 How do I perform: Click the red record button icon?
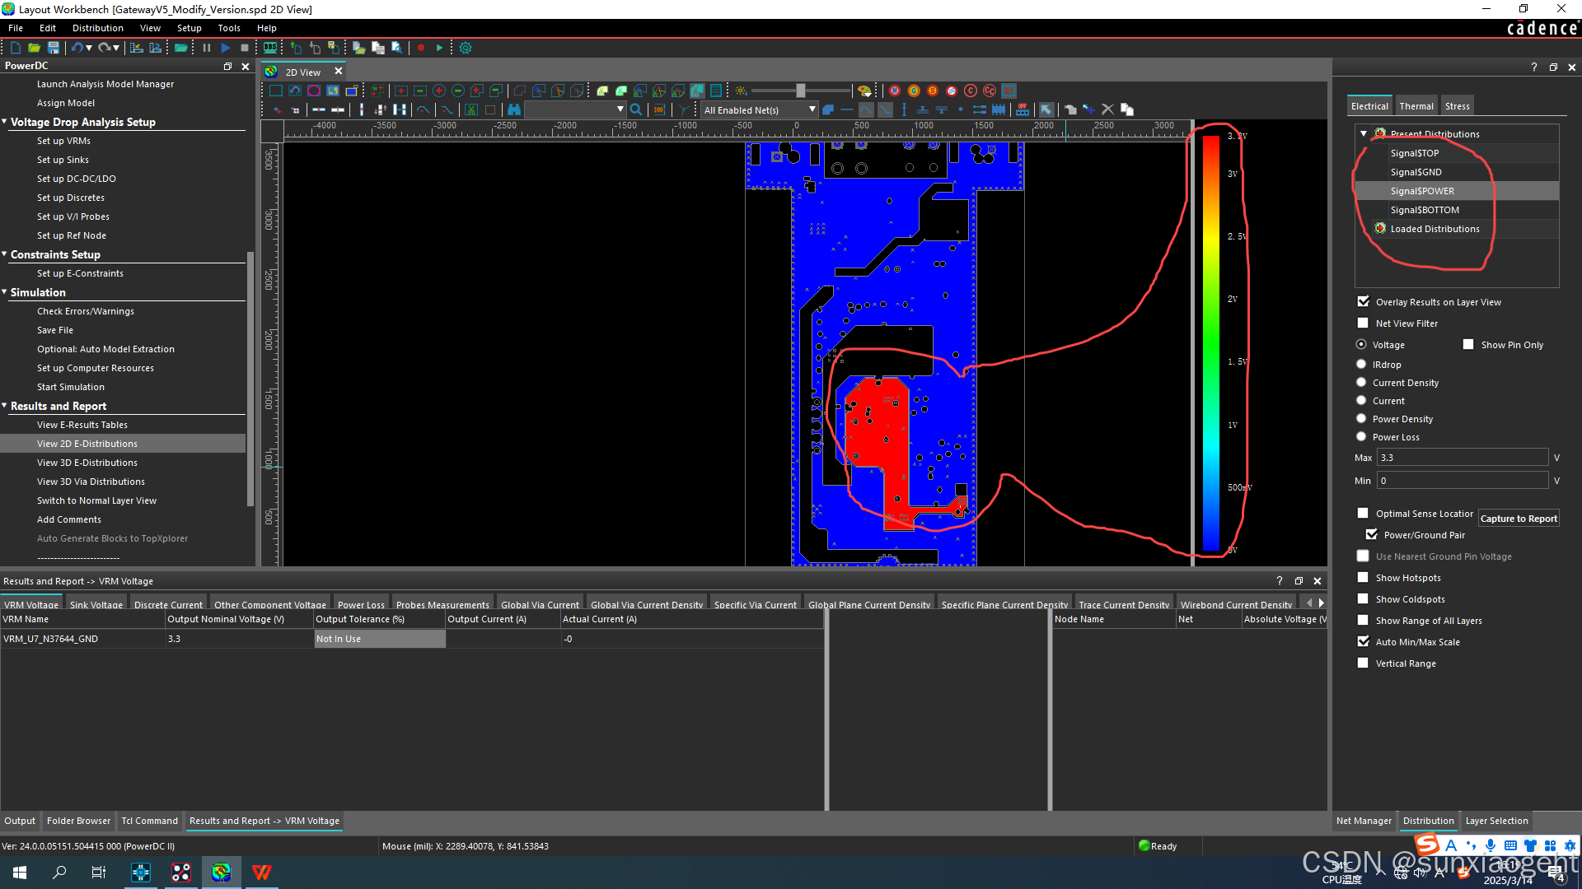click(x=421, y=48)
